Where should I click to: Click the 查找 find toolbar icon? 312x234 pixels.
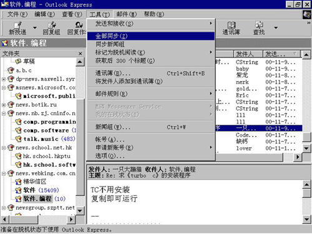tap(259, 25)
